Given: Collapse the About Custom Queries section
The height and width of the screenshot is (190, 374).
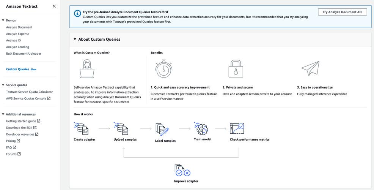Looking at the screenshot, I should tap(75, 39).
